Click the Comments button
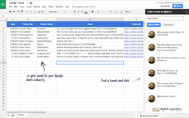This screenshot has height=118, width=189. click(x=165, y=6)
